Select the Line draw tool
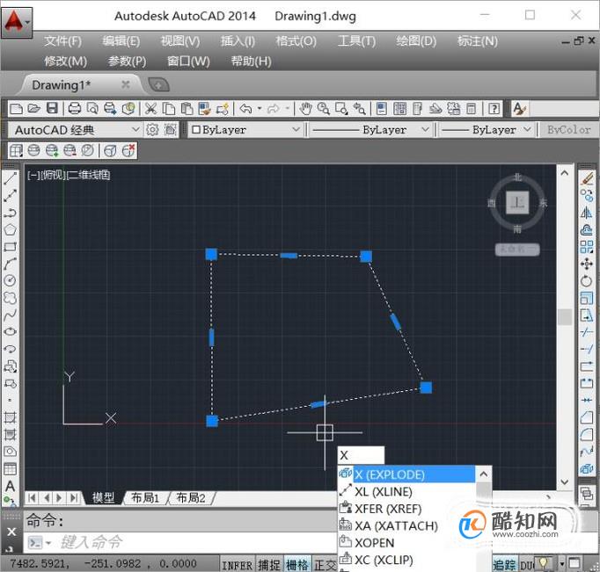 click(10, 179)
